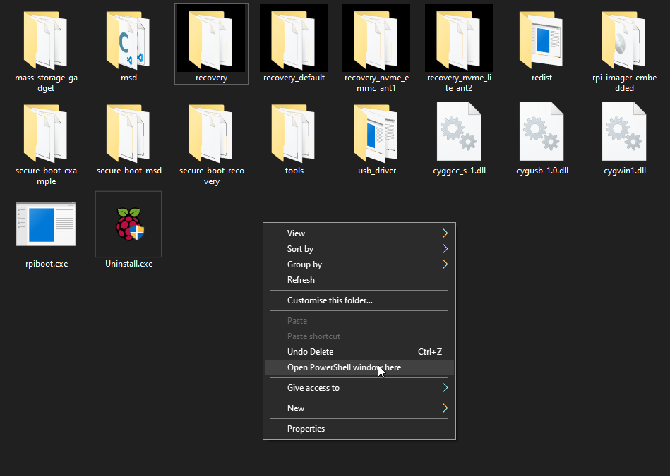
Task: Select the recovery folder icon
Action: pyautogui.click(x=211, y=40)
